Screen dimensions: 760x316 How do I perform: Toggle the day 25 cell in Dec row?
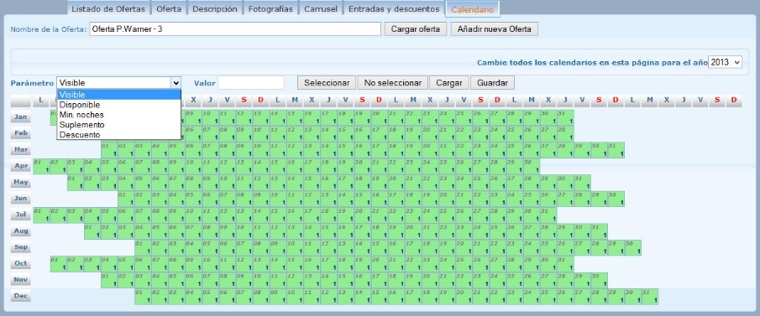point(548,297)
